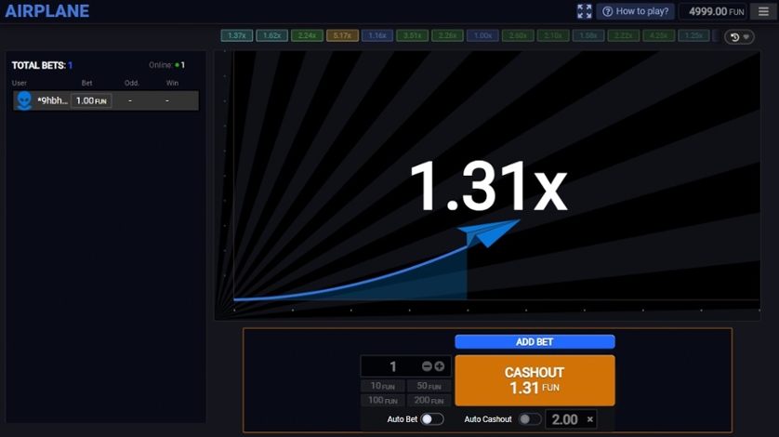
Task: Enable the Auto Bet toggle
Action: 431,419
